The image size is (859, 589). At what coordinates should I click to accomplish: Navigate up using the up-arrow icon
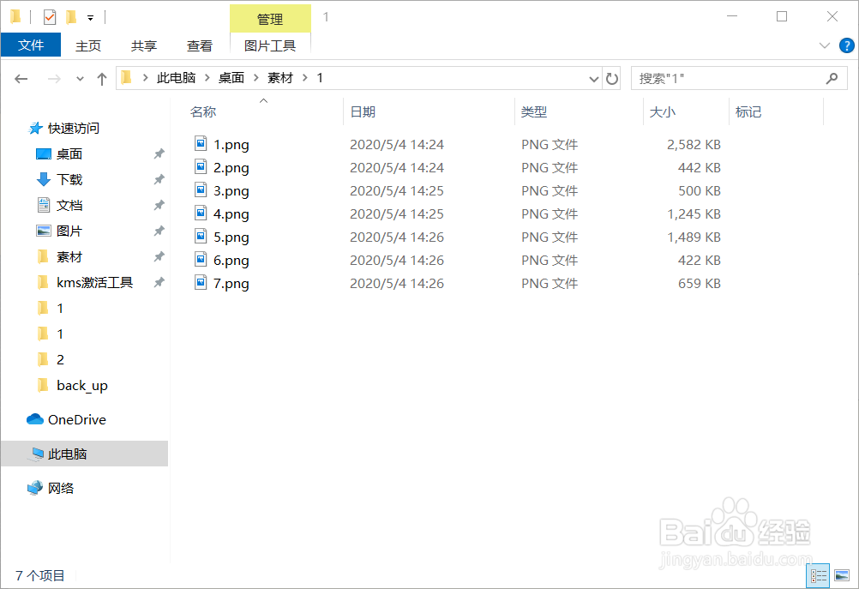[101, 78]
